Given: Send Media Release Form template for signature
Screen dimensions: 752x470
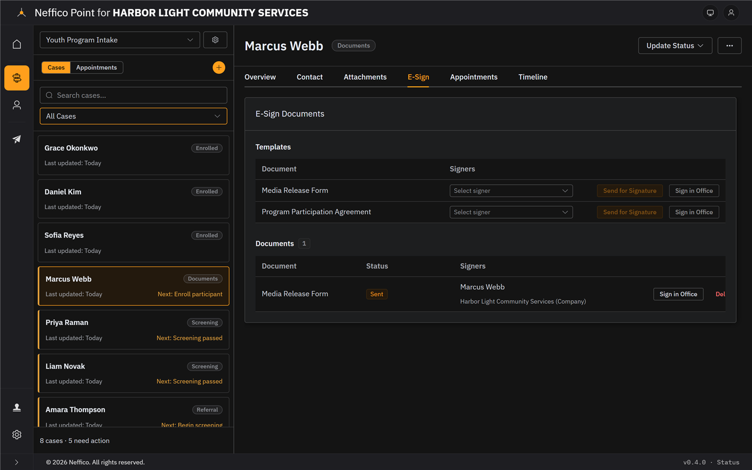Looking at the screenshot, I should [x=630, y=191].
